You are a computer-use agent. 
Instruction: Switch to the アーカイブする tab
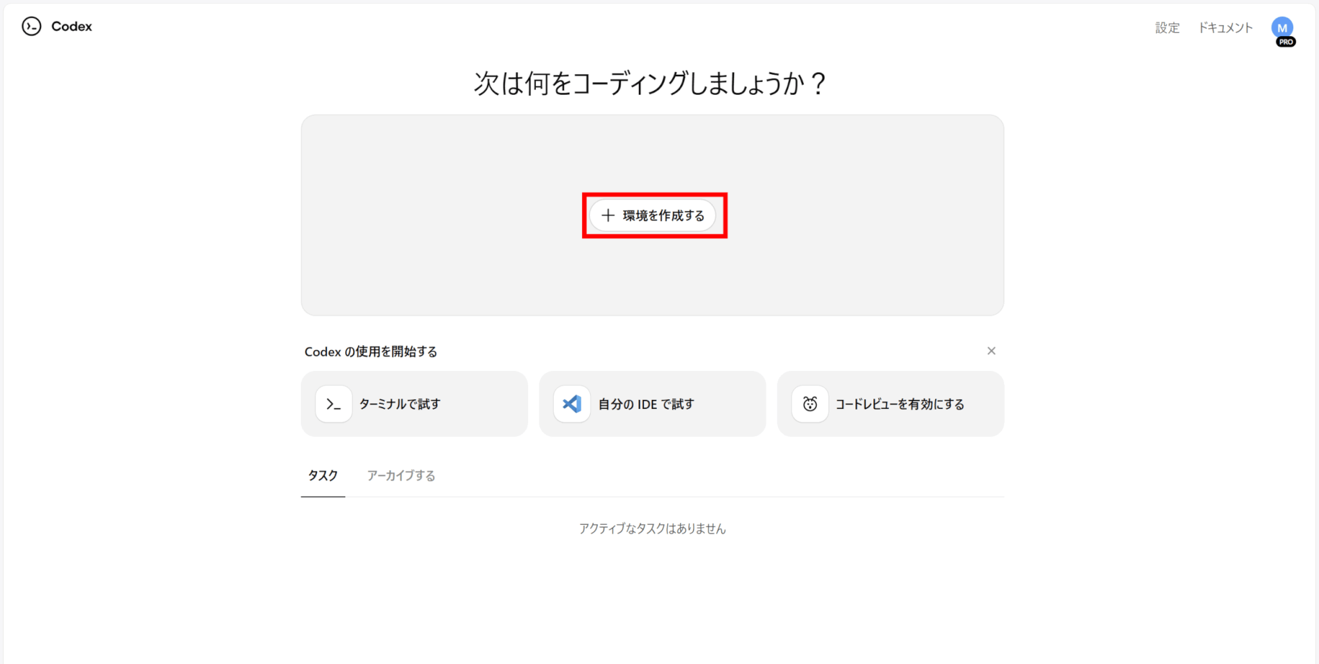point(401,475)
